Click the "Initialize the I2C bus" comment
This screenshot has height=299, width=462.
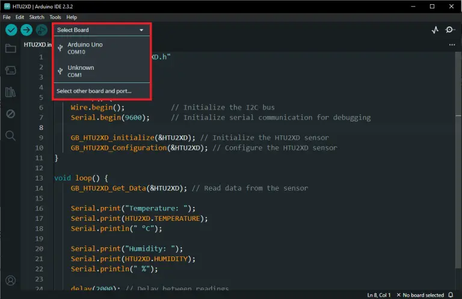223,107
